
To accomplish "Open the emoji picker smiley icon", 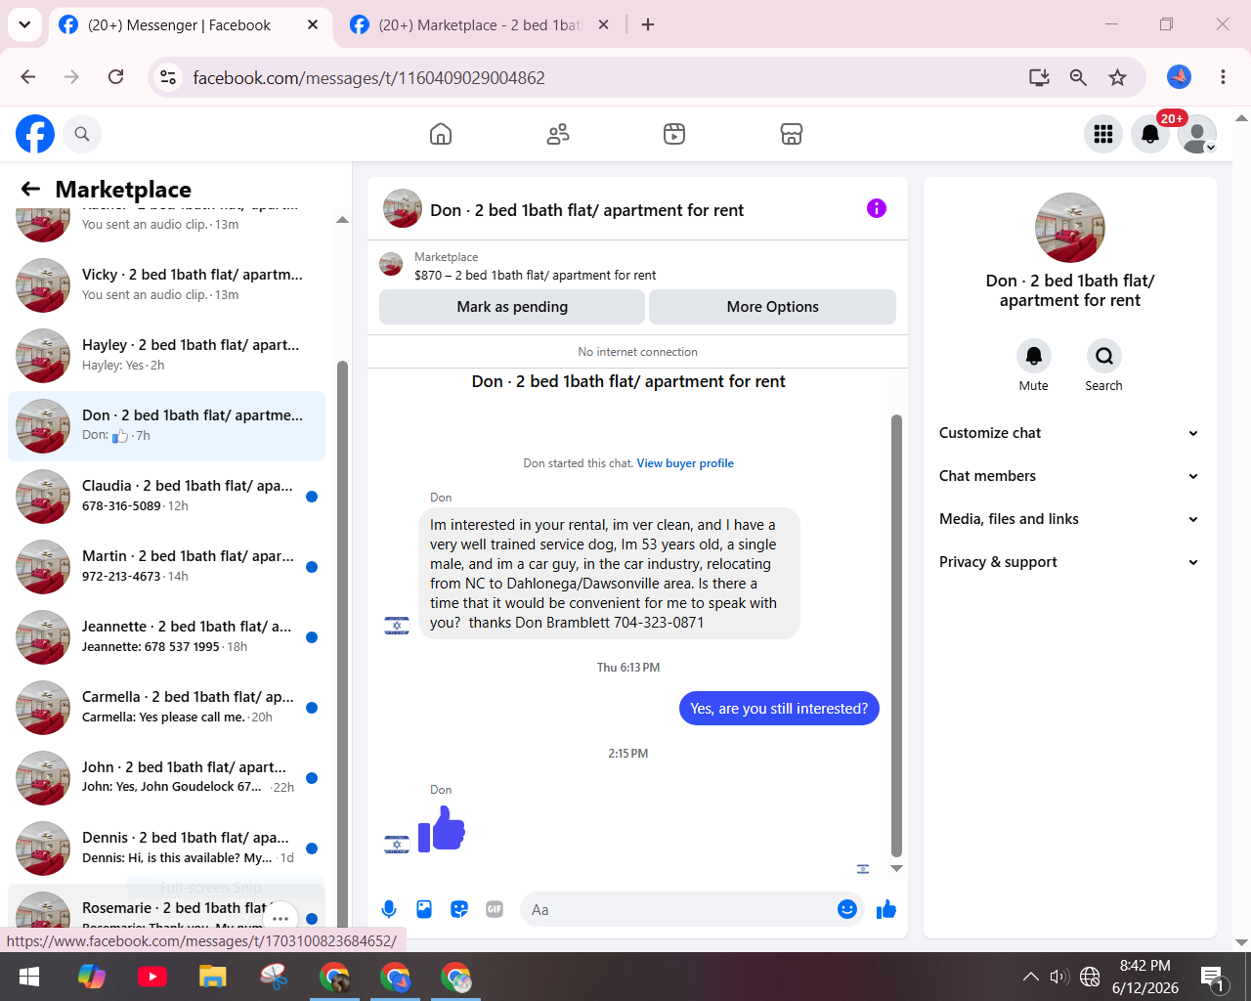I will tap(847, 909).
